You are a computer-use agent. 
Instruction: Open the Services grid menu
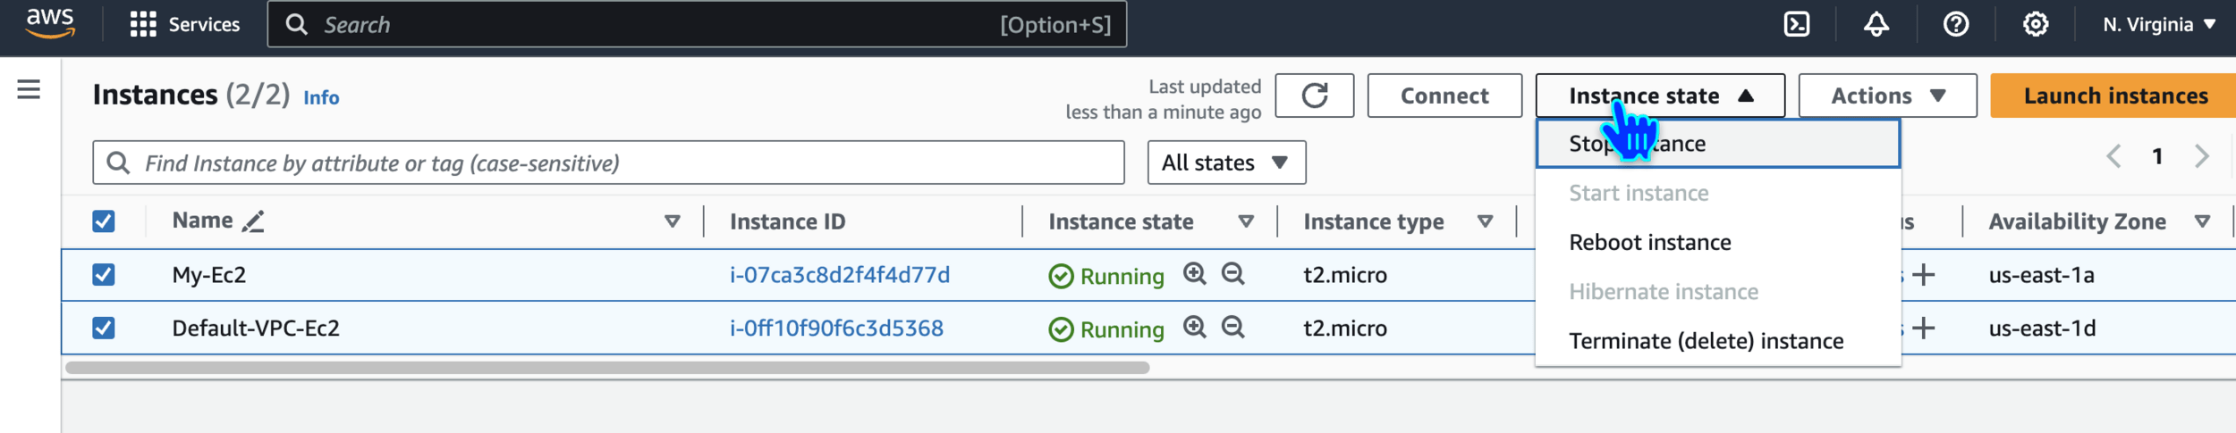143,24
